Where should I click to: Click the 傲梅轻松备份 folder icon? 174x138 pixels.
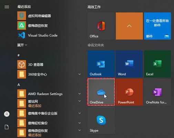click(x=22, y=123)
